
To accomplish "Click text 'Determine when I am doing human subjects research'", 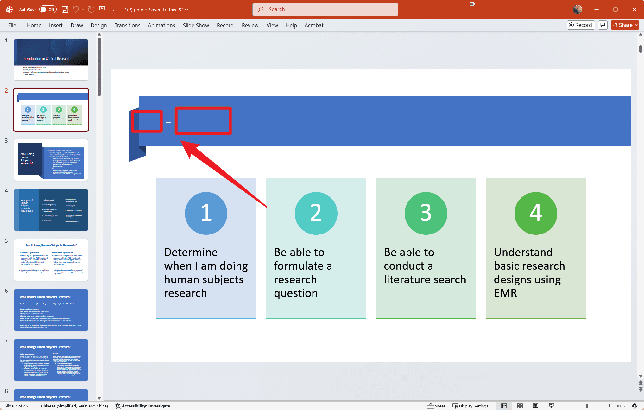I will point(206,272).
